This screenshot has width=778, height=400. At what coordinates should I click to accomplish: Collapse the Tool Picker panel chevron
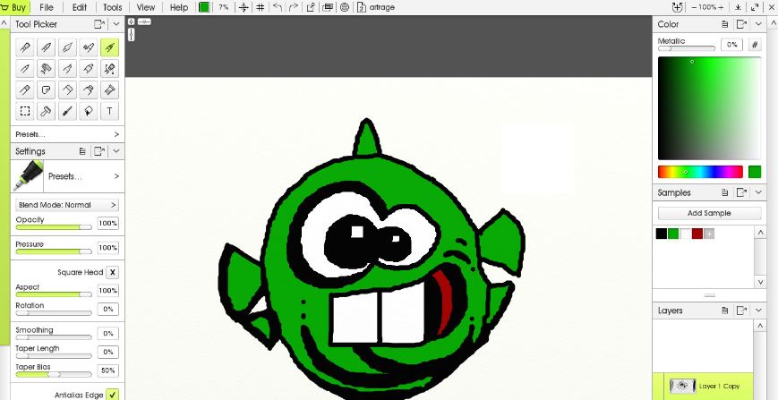116,24
